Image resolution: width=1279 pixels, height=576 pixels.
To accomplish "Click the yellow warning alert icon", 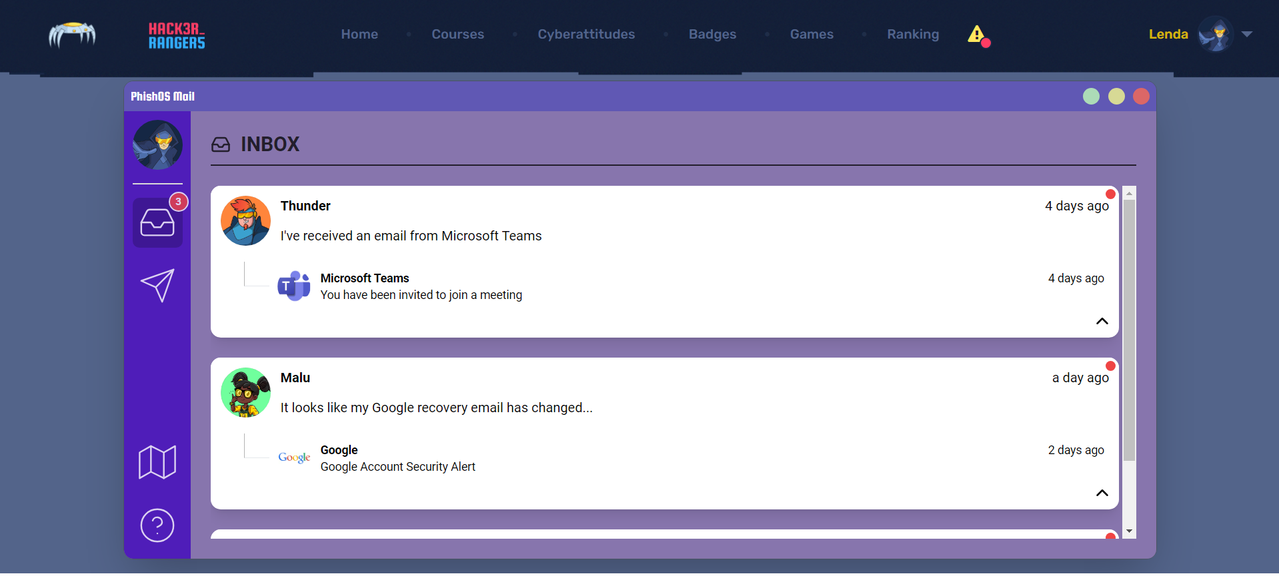I will pos(976,34).
